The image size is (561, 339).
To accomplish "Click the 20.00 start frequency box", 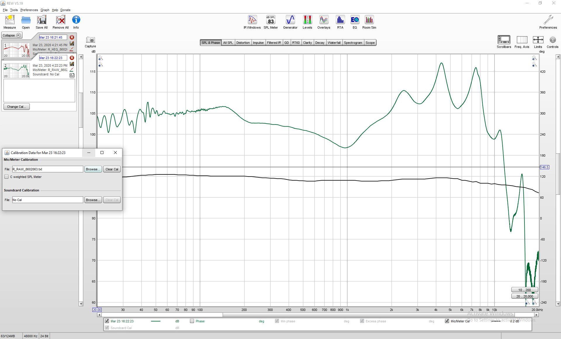I will point(97,310).
